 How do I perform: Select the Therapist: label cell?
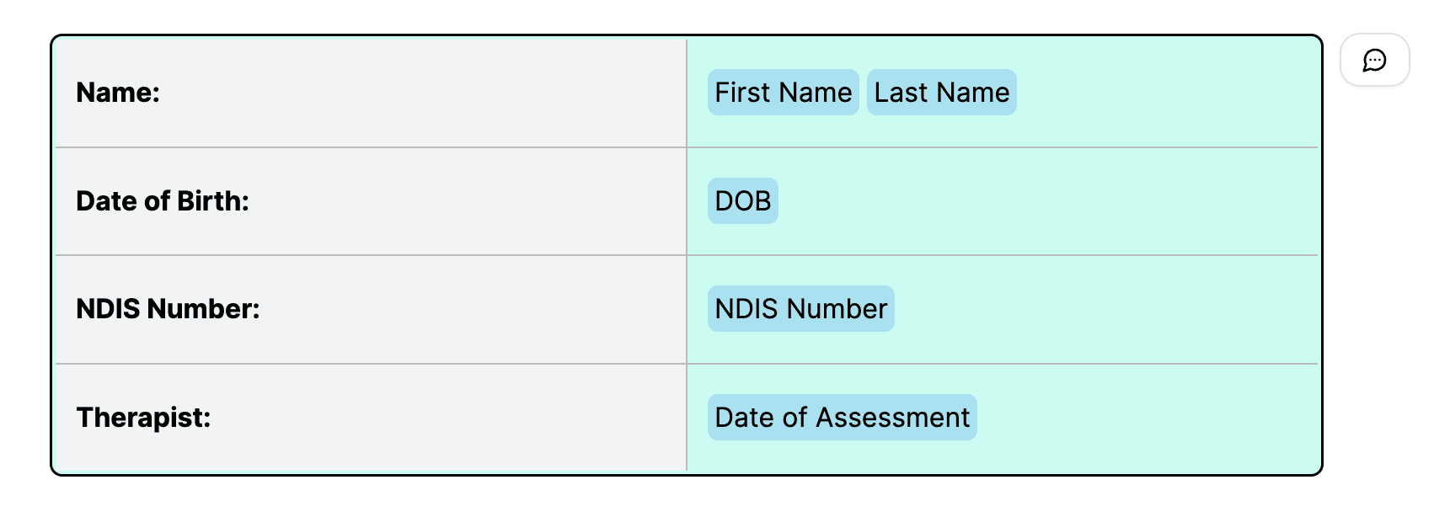click(144, 416)
